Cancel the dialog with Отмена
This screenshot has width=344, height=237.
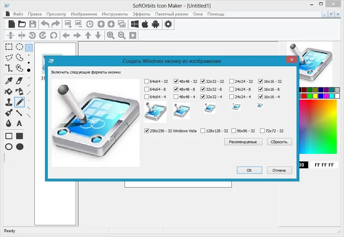pyautogui.click(x=279, y=170)
